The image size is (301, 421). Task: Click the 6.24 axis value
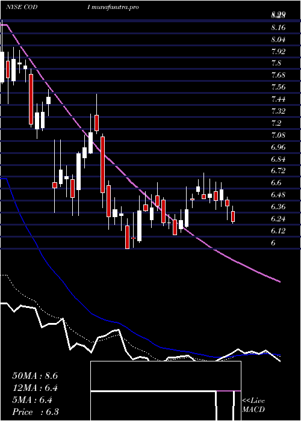(278, 218)
